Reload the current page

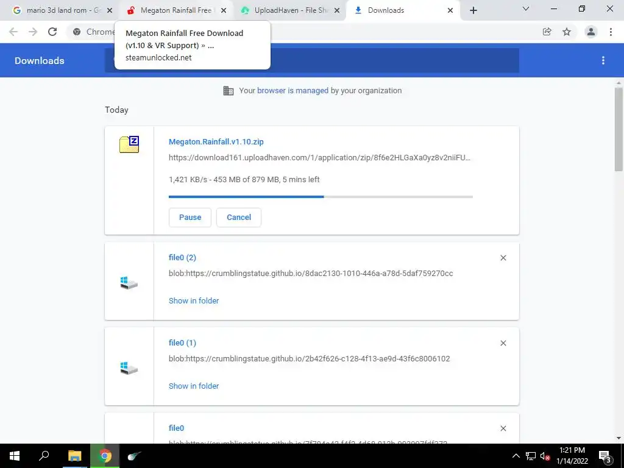click(52, 32)
